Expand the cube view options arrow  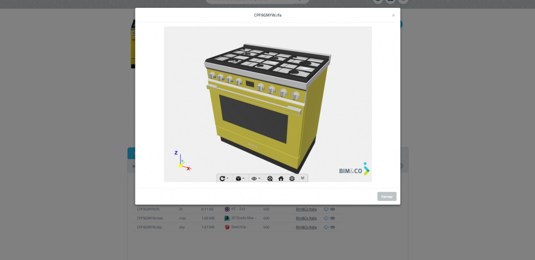(243, 178)
